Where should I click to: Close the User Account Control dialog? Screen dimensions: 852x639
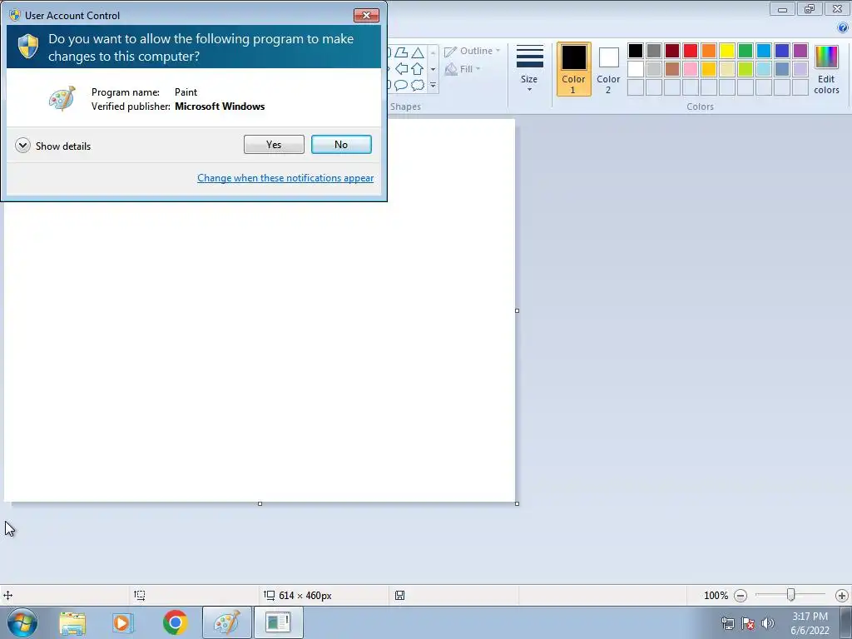366,15
